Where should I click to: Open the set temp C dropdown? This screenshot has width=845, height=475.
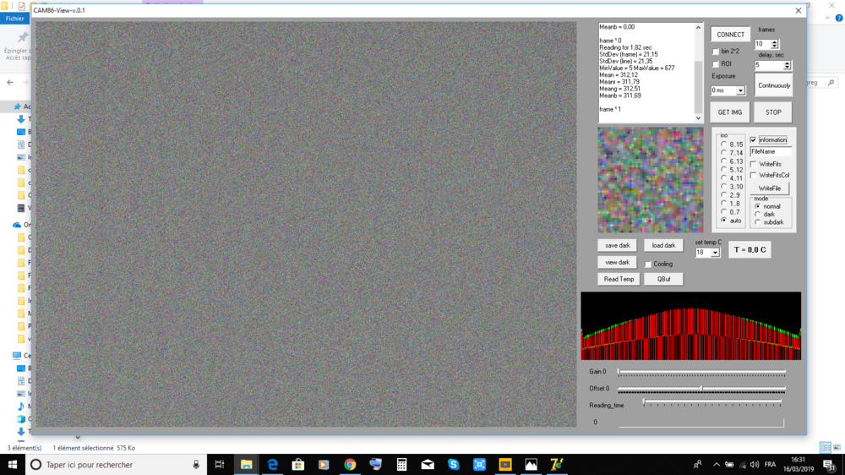[715, 253]
